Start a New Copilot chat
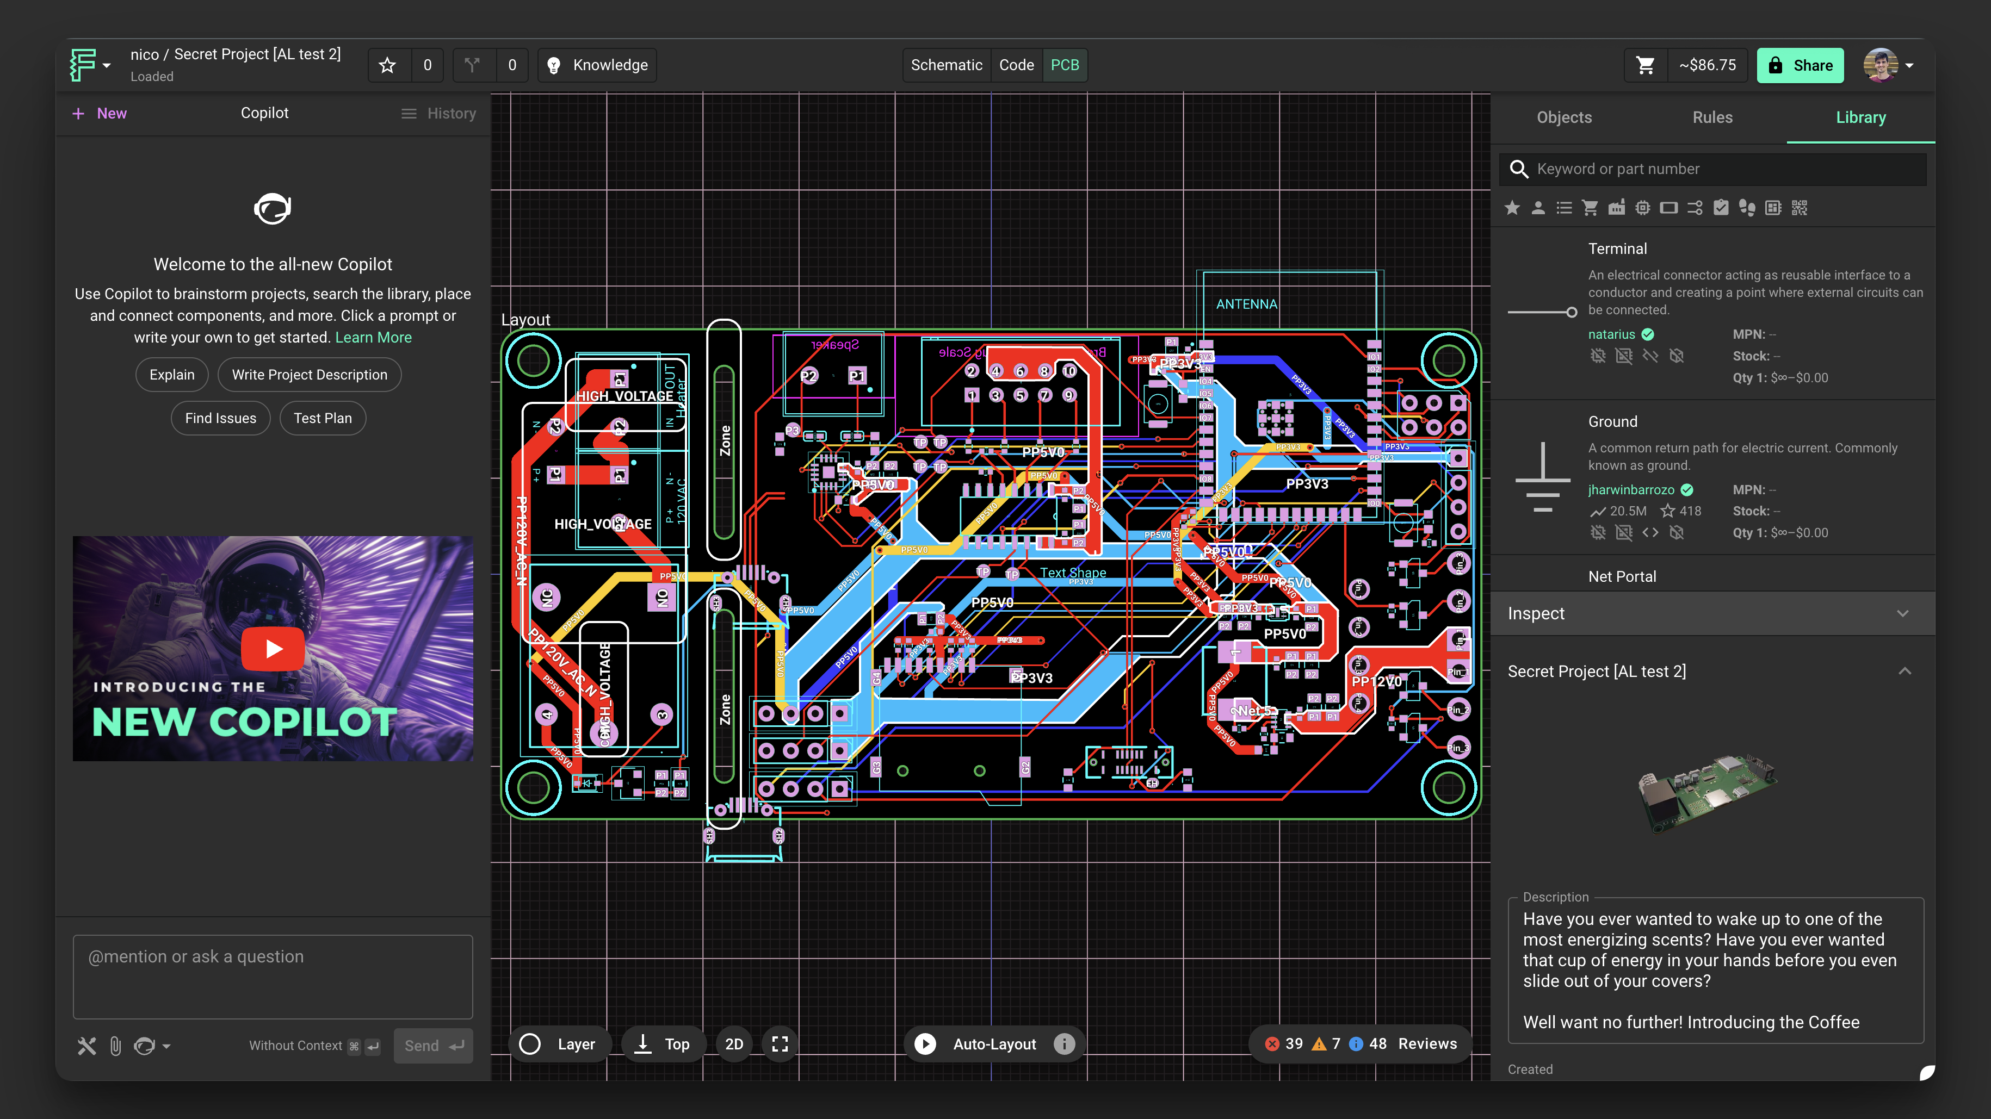Viewport: 1991px width, 1119px height. point(100,114)
